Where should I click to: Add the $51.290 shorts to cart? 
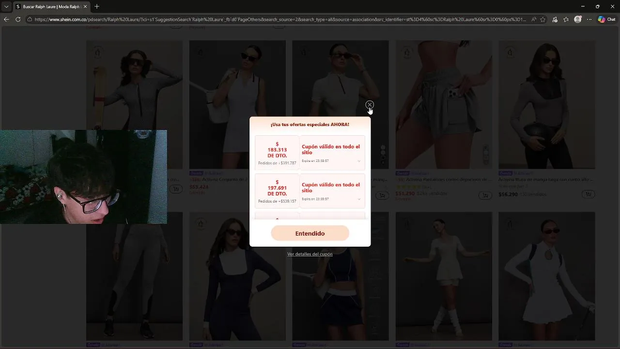485,195
